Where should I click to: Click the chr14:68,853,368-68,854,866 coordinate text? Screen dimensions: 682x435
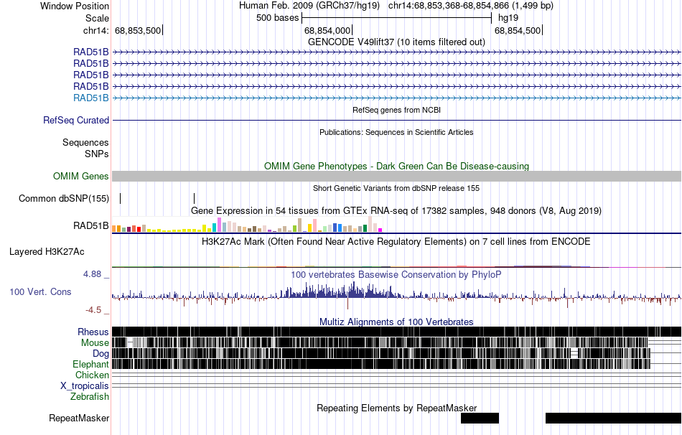471,6
